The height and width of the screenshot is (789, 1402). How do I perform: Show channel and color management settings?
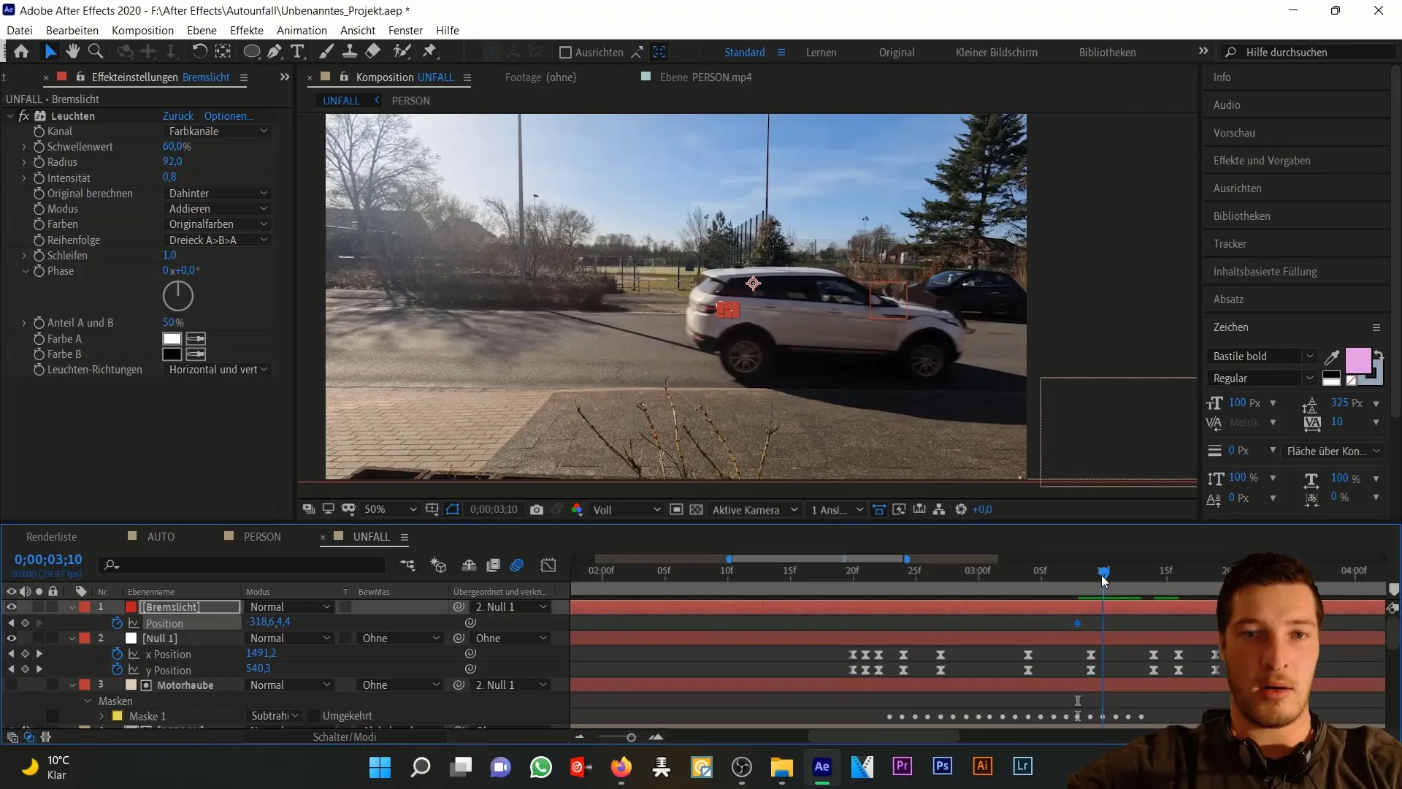coord(577,510)
